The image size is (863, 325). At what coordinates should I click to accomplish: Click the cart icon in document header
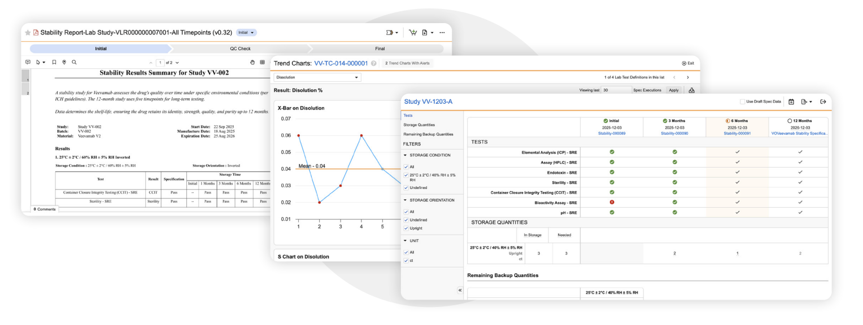click(x=412, y=33)
